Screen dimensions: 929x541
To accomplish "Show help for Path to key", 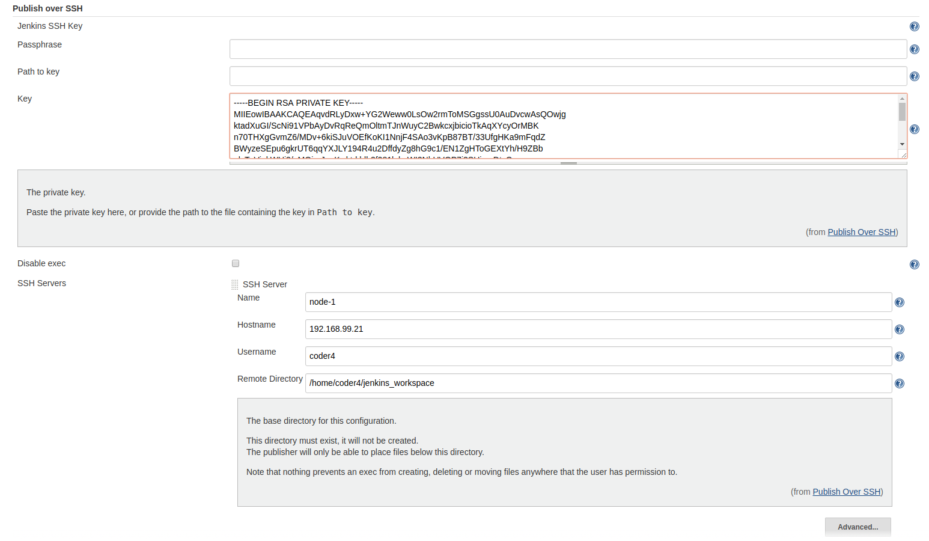I will 914,76.
